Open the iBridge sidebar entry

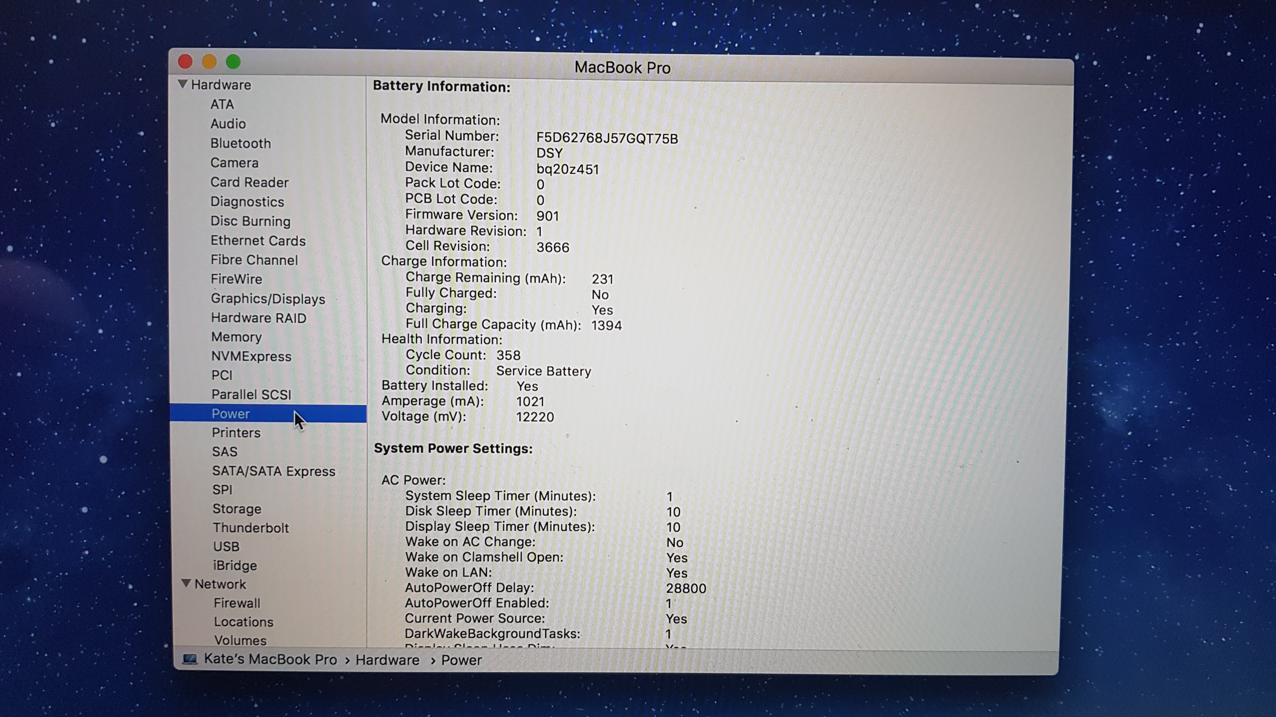(x=234, y=565)
